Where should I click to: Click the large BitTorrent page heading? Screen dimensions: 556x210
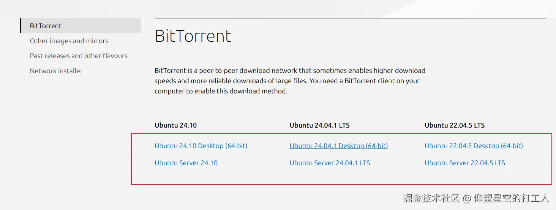tap(193, 36)
